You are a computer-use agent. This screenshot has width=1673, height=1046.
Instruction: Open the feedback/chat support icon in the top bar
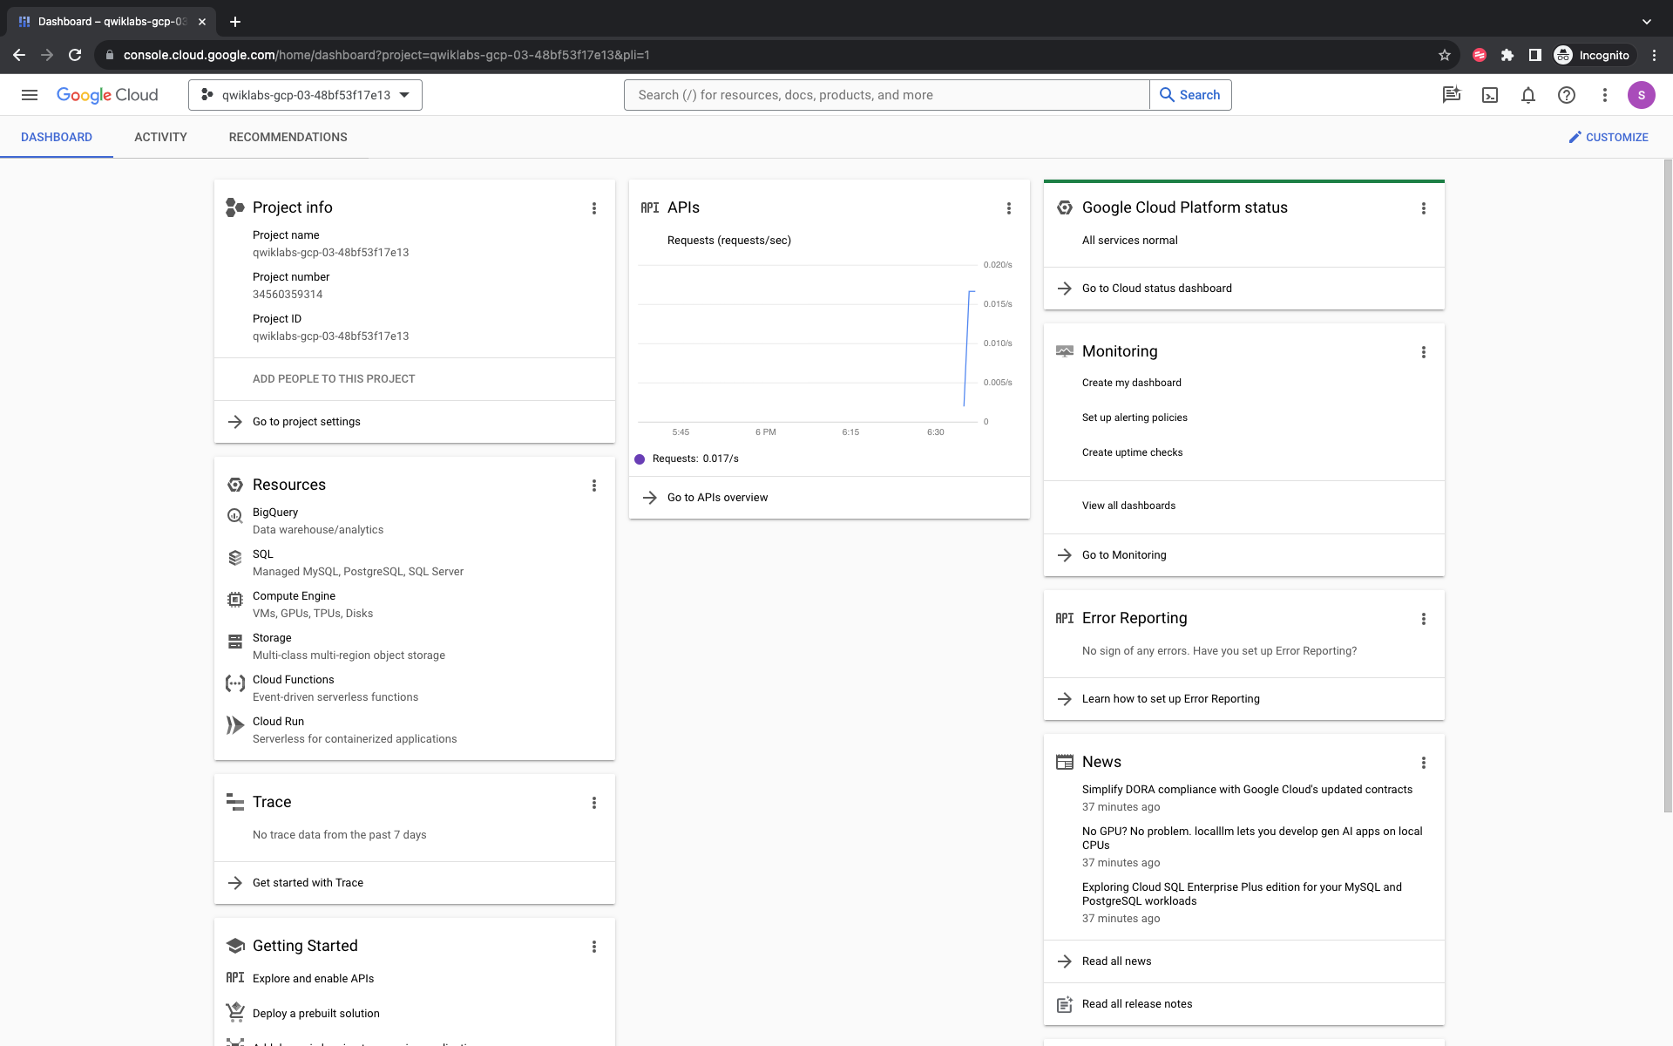click(1452, 95)
